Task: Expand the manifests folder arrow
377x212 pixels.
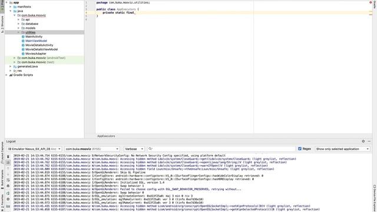Action: pyautogui.click(x=11, y=6)
